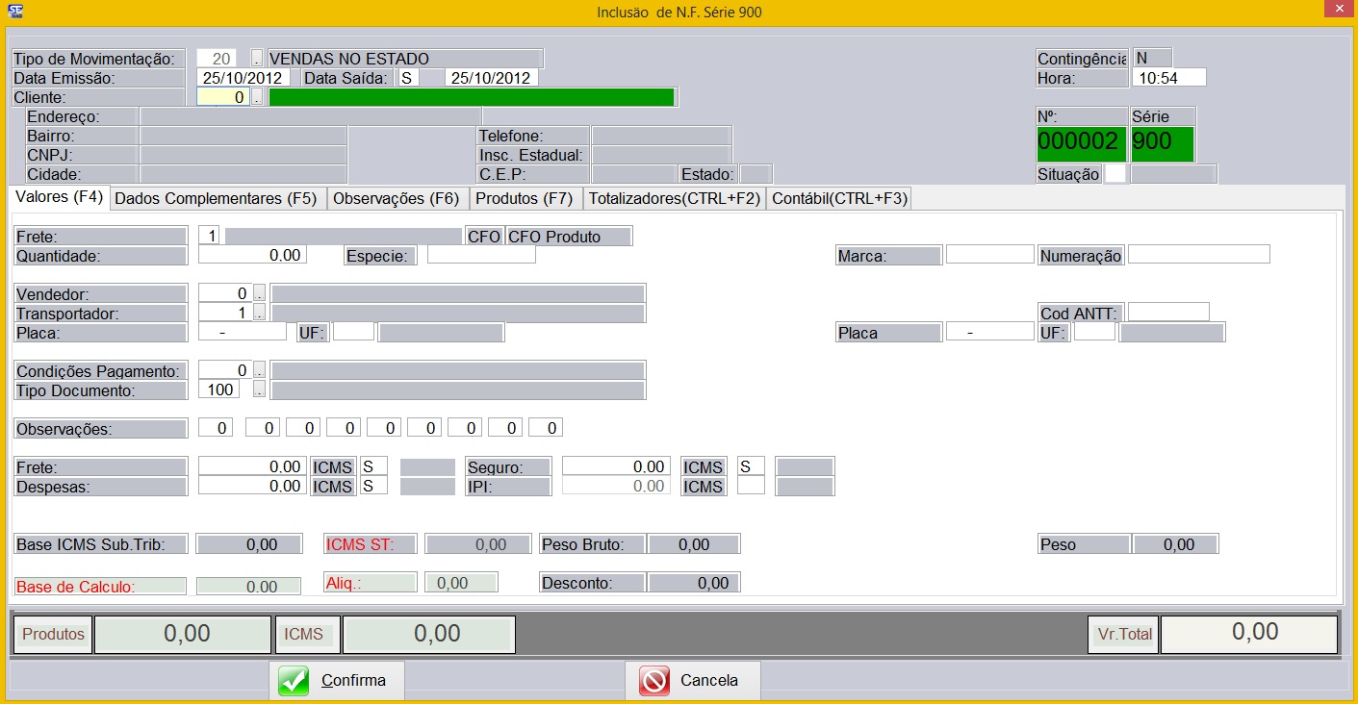Click the green checkmark icon on Confirma

294,681
